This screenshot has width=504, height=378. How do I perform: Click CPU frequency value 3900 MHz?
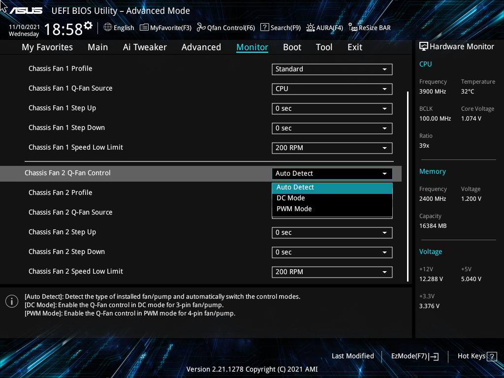pos(433,92)
